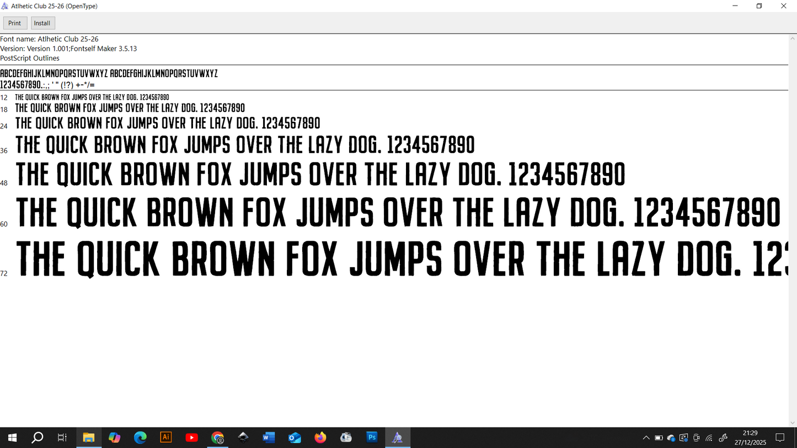Launch Adobe Illustrator
Image resolution: width=797 pixels, height=448 pixels.
click(x=166, y=437)
